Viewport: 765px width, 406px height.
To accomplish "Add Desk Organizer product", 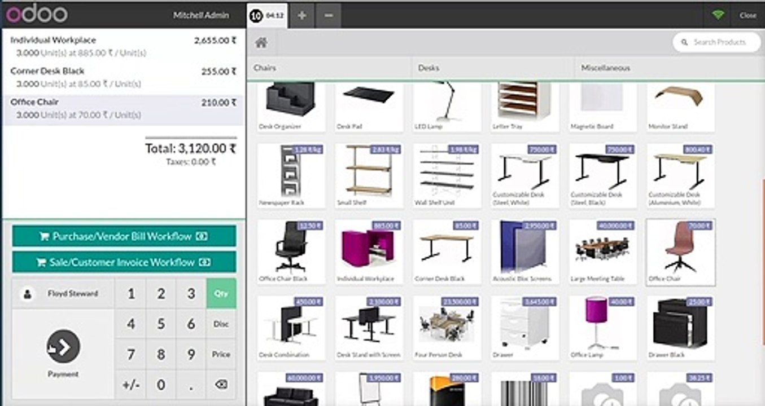I will click(x=291, y=107).
